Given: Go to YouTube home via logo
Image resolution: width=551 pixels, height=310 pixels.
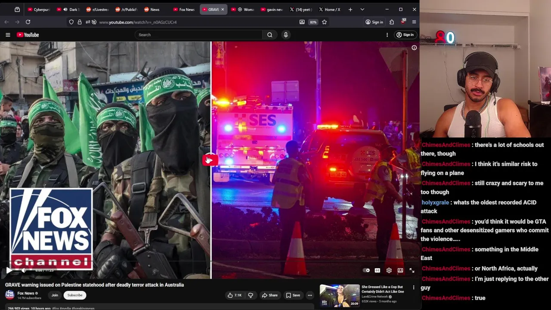Looking at the screenshot, I should pos(28,35).
